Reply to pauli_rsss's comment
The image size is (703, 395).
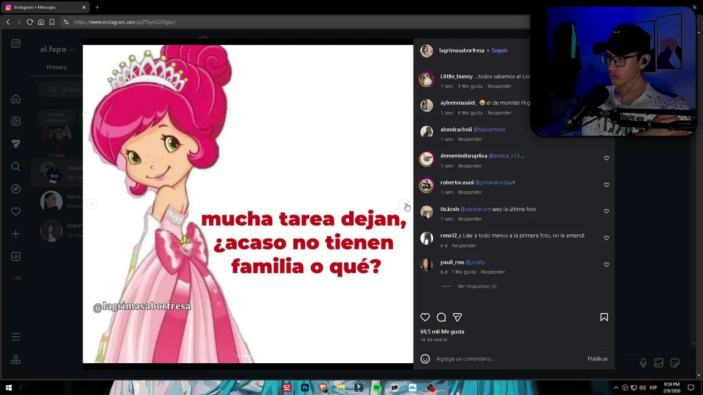[493, 272]
